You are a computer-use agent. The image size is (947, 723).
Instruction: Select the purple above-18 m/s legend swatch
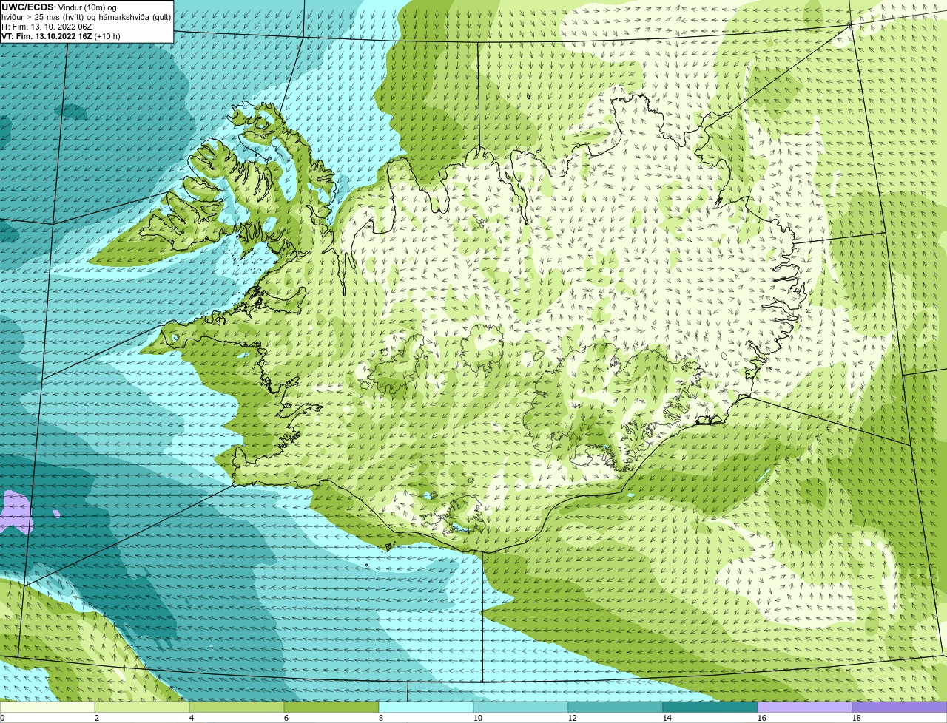900,707
